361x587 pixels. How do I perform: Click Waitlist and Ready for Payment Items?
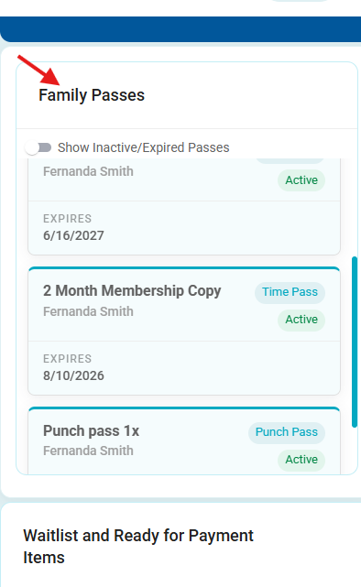(138, 547)
